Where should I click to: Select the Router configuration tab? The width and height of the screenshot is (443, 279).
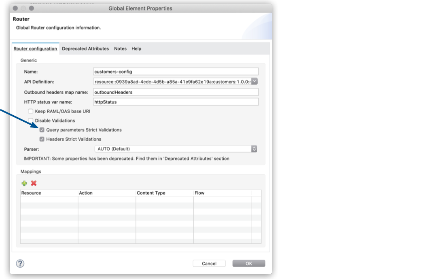(36, 49)
